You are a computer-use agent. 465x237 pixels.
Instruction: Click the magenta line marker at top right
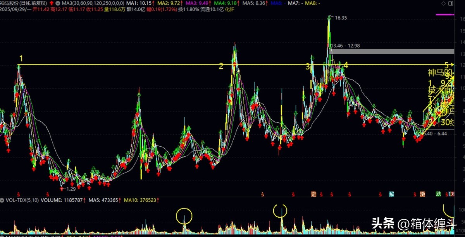pos(445,15)
